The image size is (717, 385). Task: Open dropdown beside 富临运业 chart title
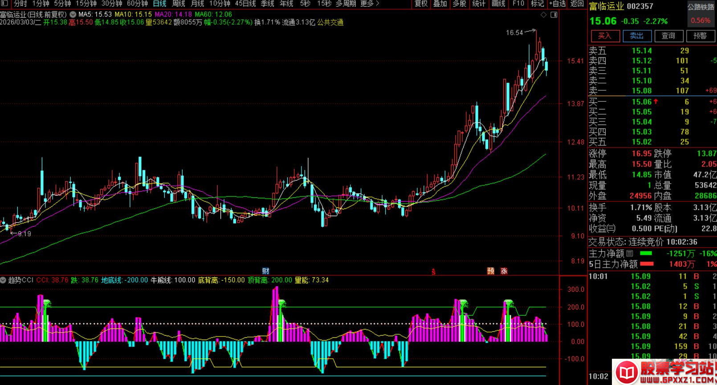73,14
